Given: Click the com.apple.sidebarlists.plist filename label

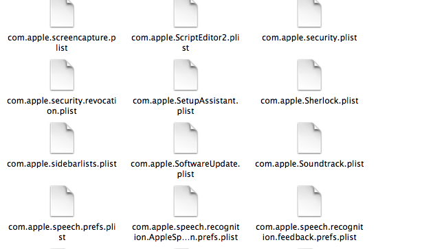Looking at the screenshot, I should (62, 164).
